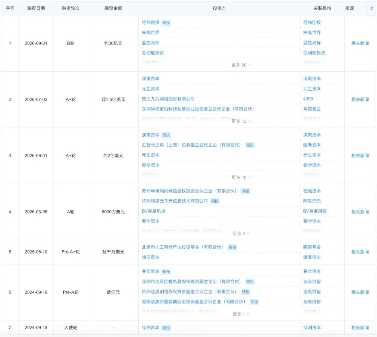Viewport: 377px width, 337px height.
Task: Select the 2025-06-10 date cell
Action: [x=36, y=252]
